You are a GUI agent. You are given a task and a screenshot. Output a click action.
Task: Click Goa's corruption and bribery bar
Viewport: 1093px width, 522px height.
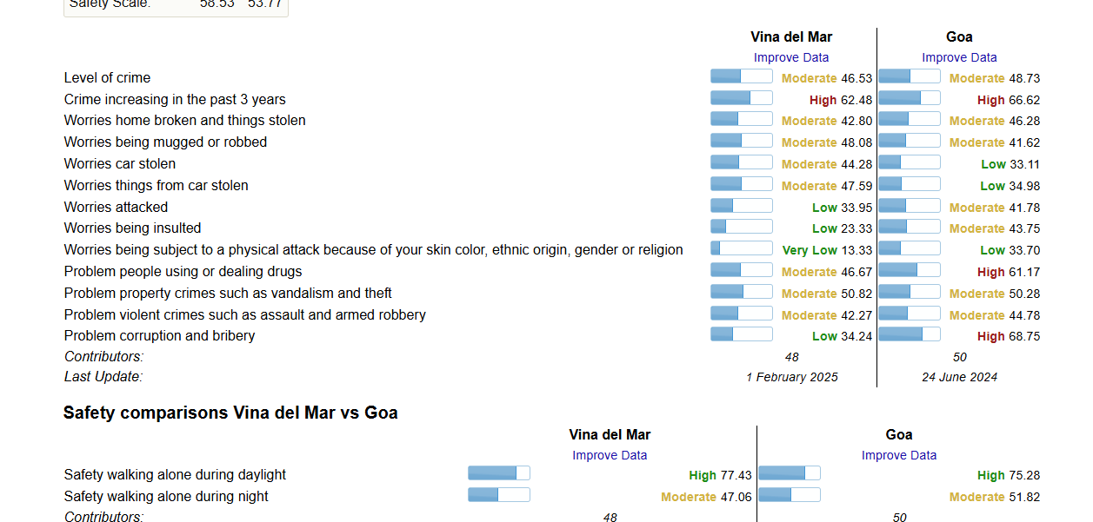(x=909, y=334)
